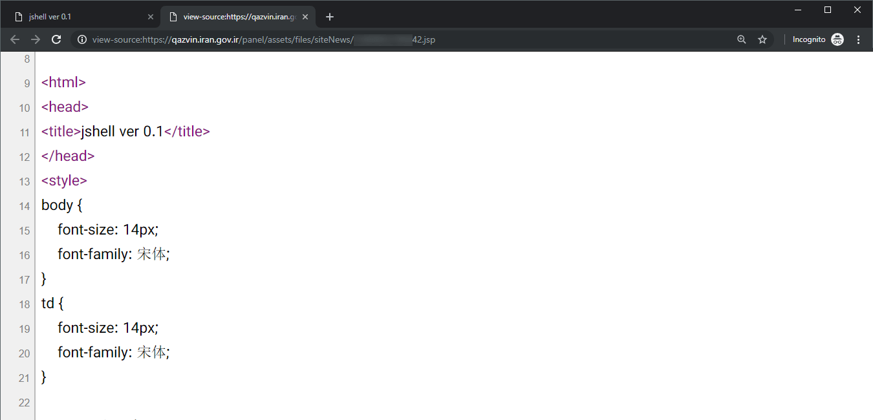Click the <style> tag on line 13

[64, 181]
